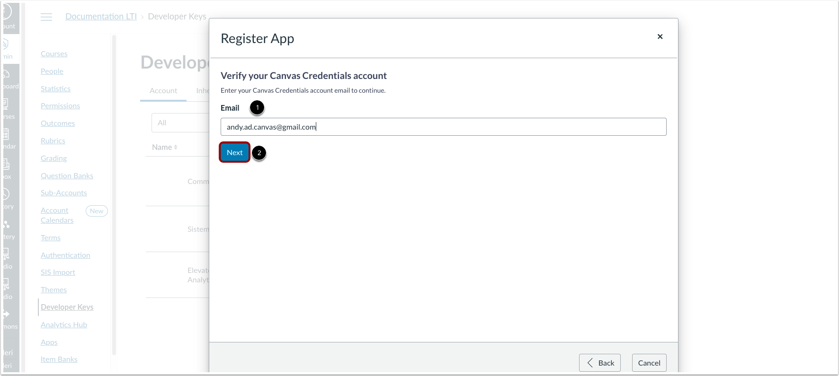
Task: Open the Permissions link
Action: tap(60, 106)
